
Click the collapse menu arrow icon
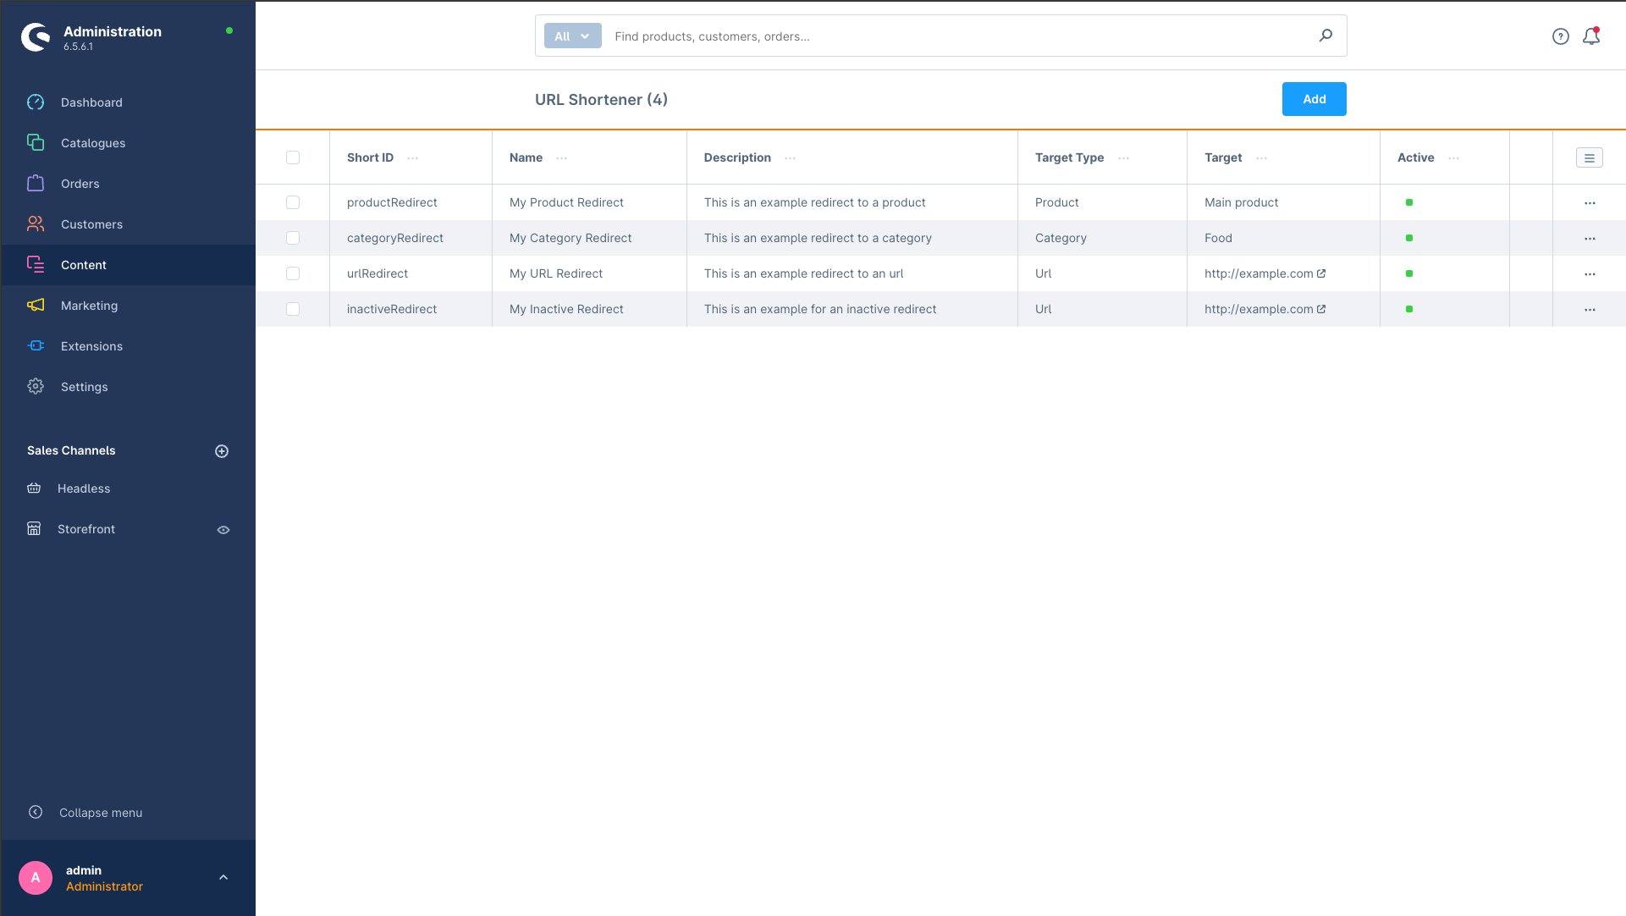(36, 812)
